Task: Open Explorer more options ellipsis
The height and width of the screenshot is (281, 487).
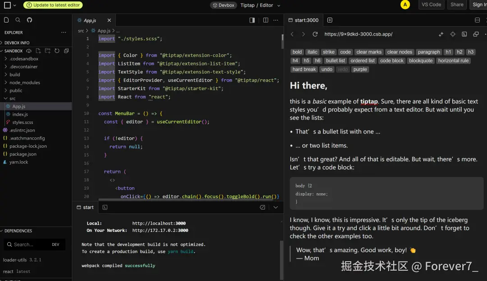Action: coord(64,32)
